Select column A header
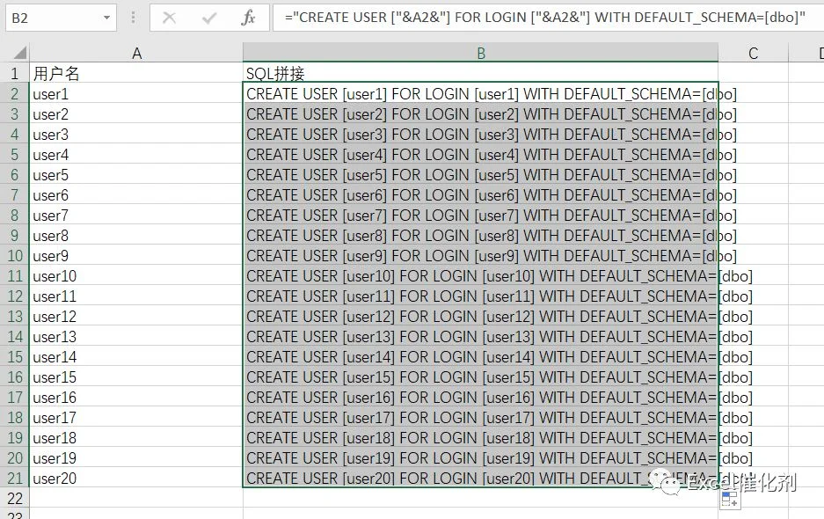Image resolution: width=824 pixels, height=519 pixels. point(136,53)
